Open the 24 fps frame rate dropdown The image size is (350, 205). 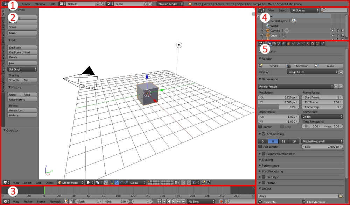tap(322, 117)
